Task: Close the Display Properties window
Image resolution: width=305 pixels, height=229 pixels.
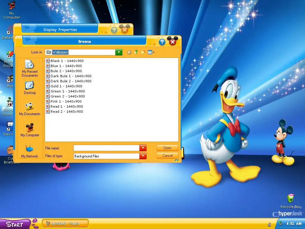Action: tap(125, 30)
